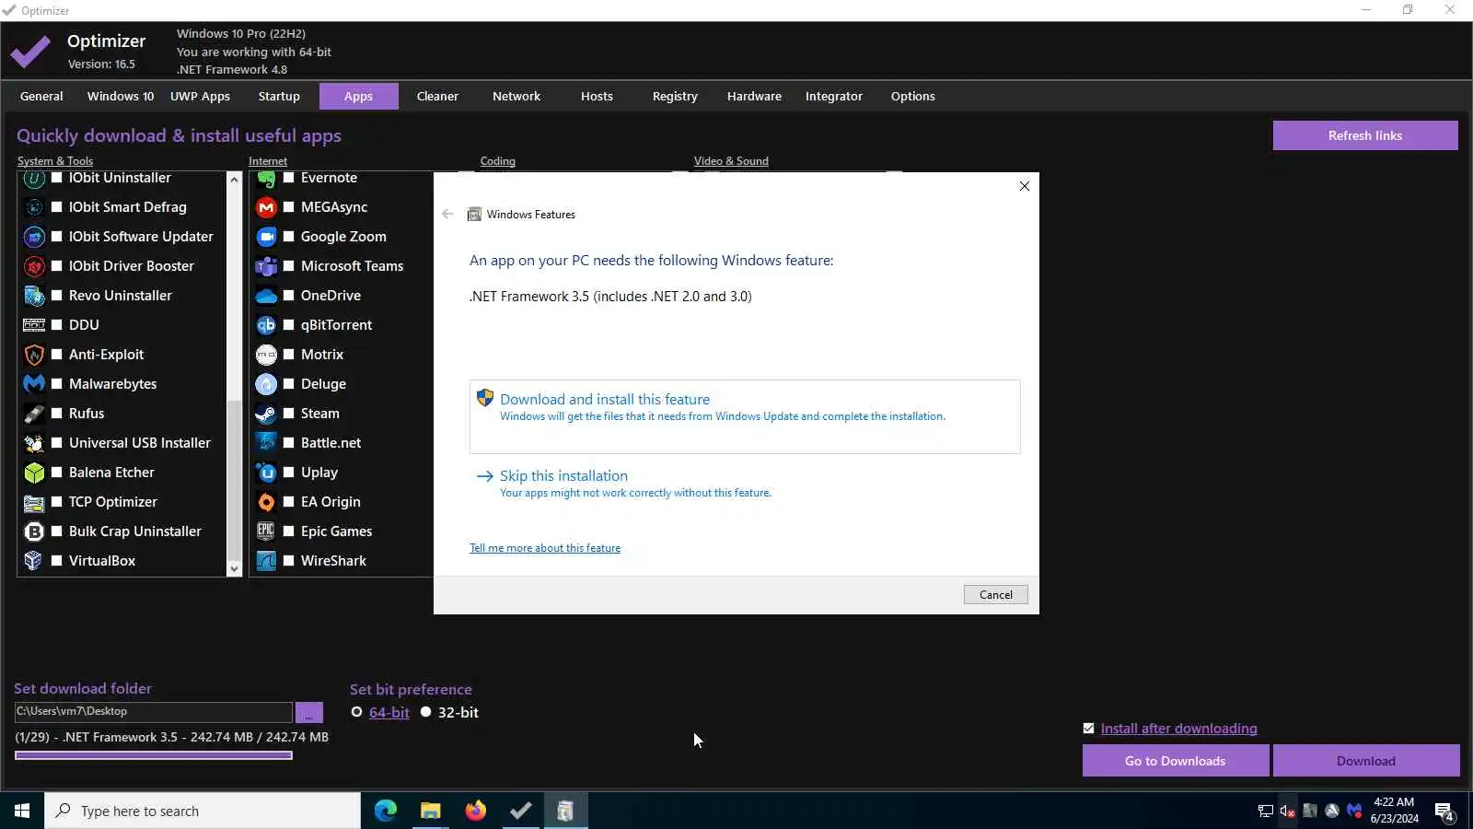Select the 32-bit radio button

(x=425, y=712)
